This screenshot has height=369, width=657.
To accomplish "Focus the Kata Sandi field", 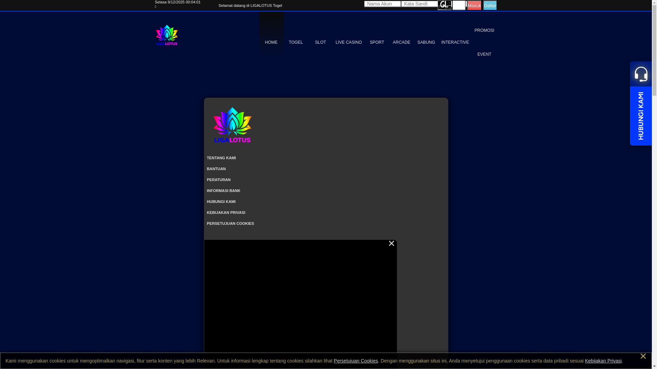I will click(420, 4).
